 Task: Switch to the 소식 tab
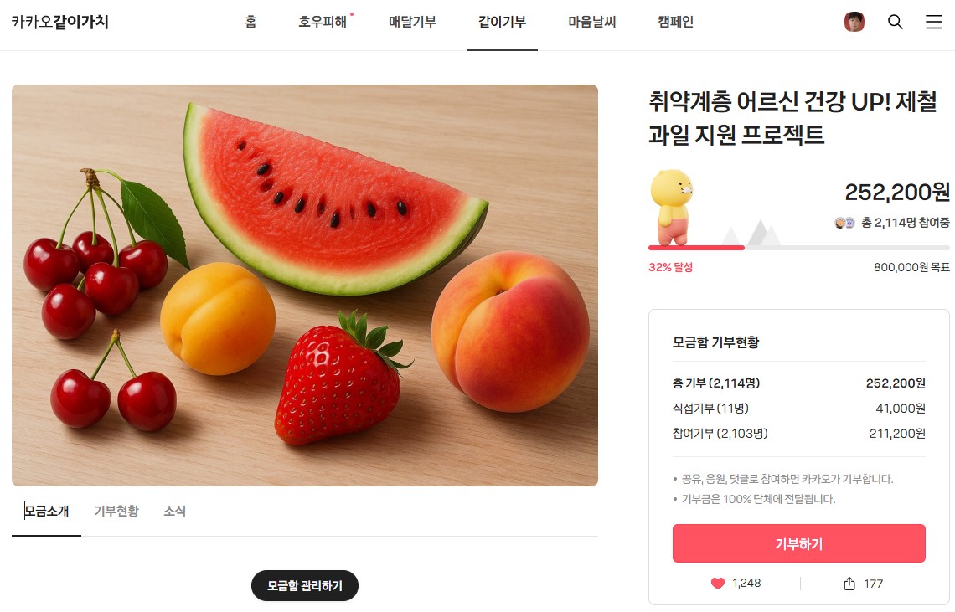175,511
